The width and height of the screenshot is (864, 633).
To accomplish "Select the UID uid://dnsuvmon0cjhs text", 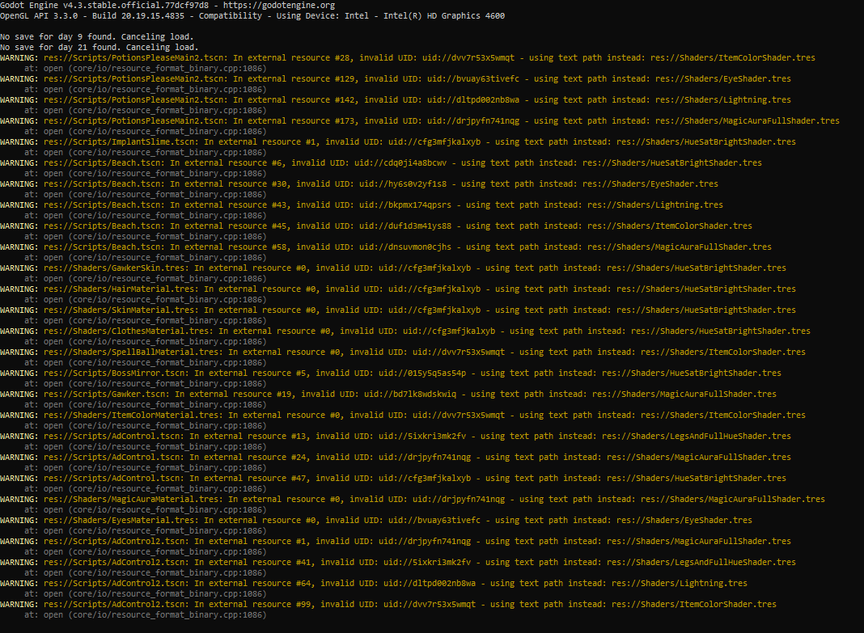I will [x=405, y=247].
